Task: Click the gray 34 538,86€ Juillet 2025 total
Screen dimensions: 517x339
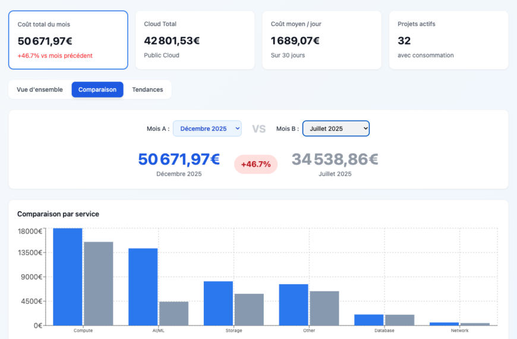Action: 335,159
